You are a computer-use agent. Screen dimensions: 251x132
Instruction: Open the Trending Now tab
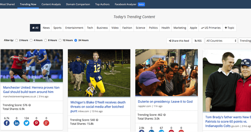28,4
